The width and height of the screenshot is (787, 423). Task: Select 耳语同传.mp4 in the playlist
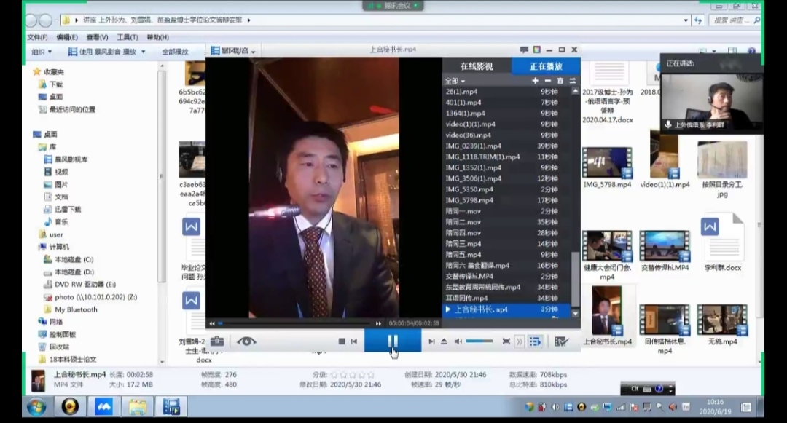click(465, 299)
